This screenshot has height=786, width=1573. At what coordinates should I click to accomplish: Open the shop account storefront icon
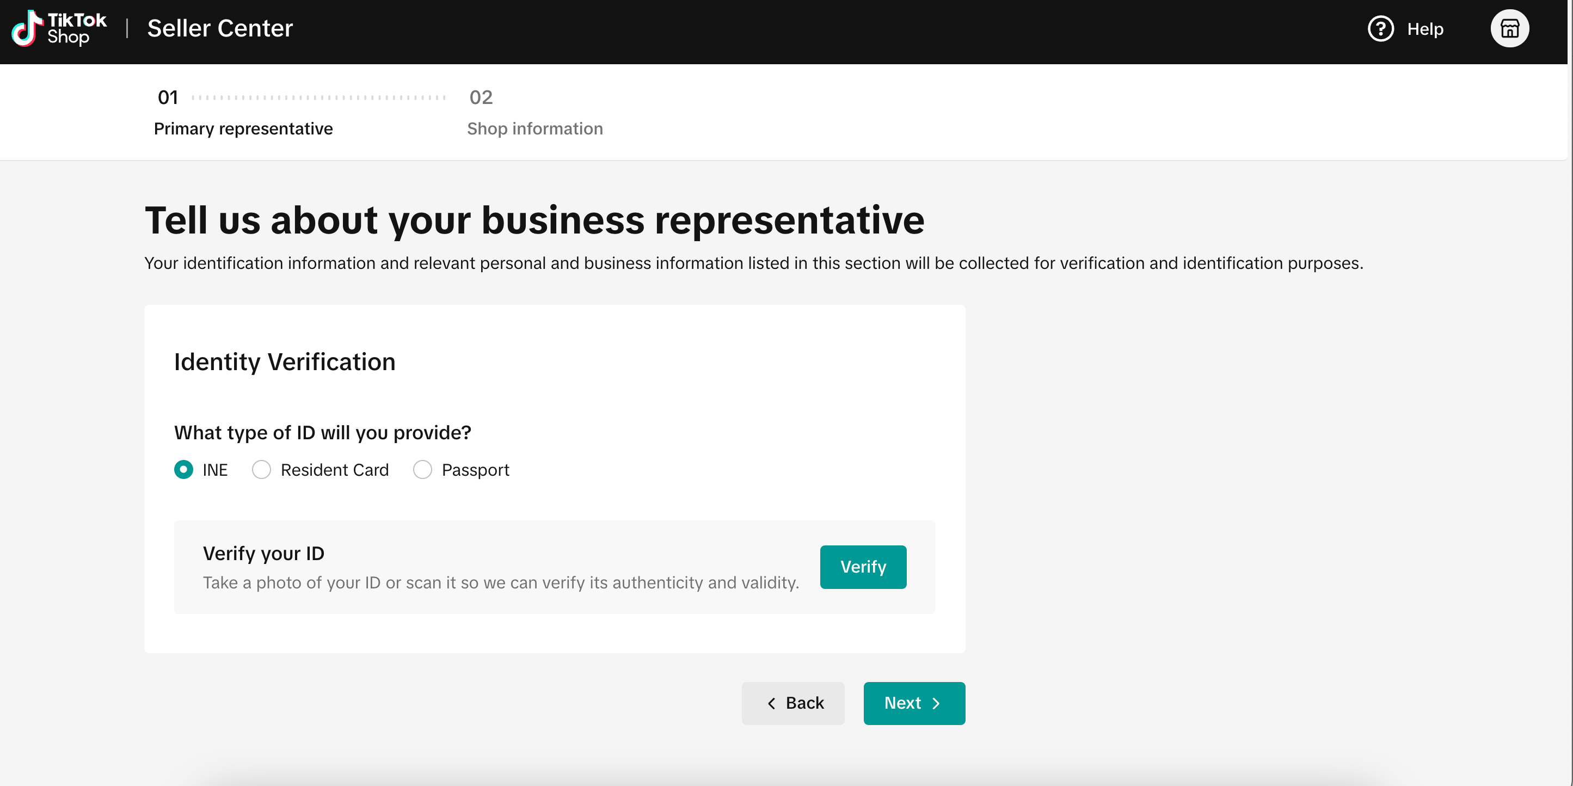[1509, 29]
